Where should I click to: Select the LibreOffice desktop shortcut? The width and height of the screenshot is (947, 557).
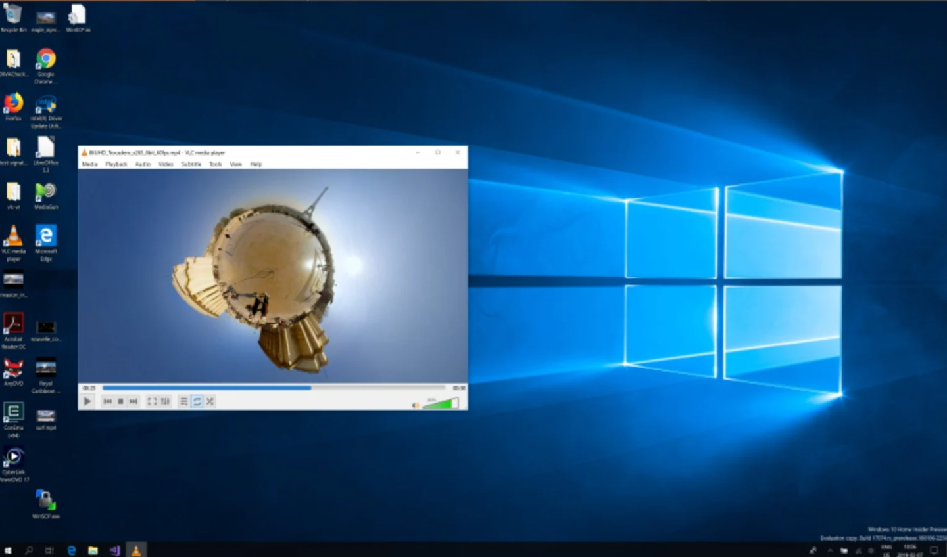click(45, 155)
